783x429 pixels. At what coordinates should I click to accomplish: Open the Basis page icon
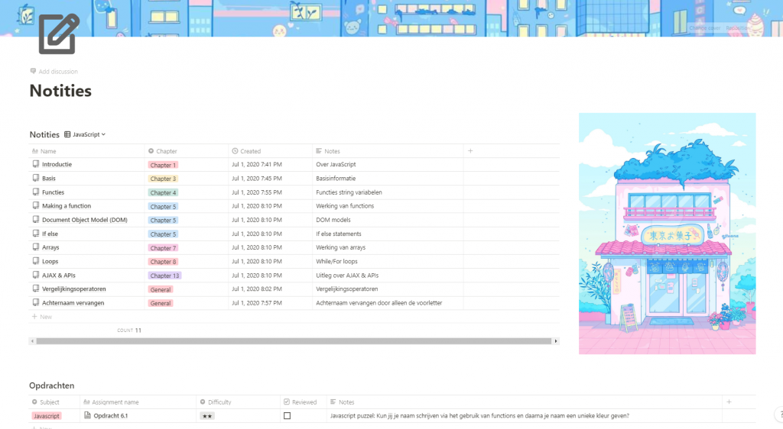(x=36, y=178)
